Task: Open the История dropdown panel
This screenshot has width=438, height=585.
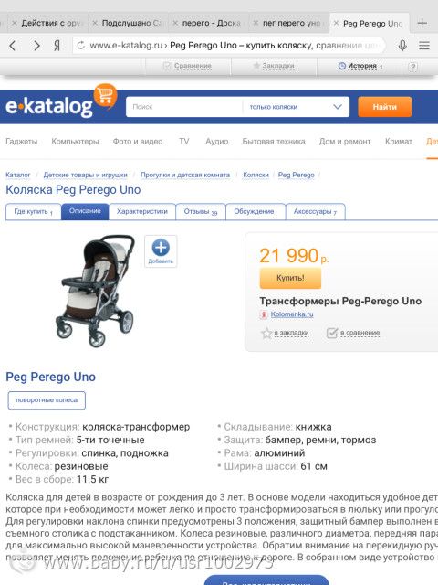Action: [360, 66]
